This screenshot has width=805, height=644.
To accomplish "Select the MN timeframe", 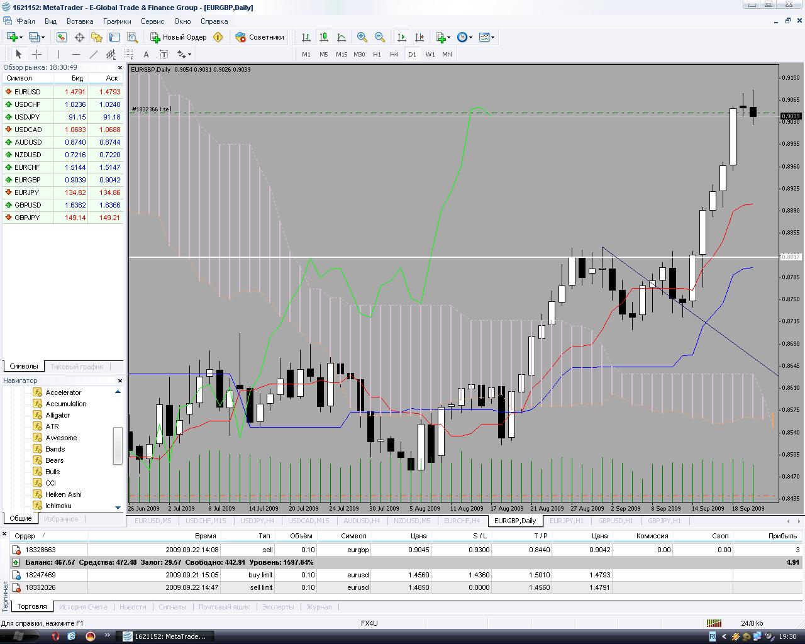I will (447, 54).
